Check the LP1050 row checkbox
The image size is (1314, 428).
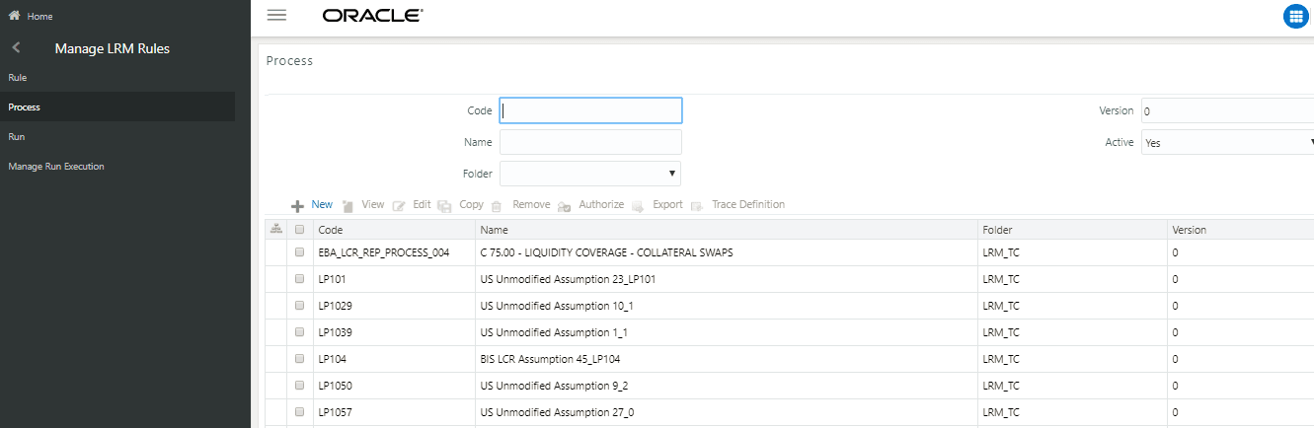(300, 386)
